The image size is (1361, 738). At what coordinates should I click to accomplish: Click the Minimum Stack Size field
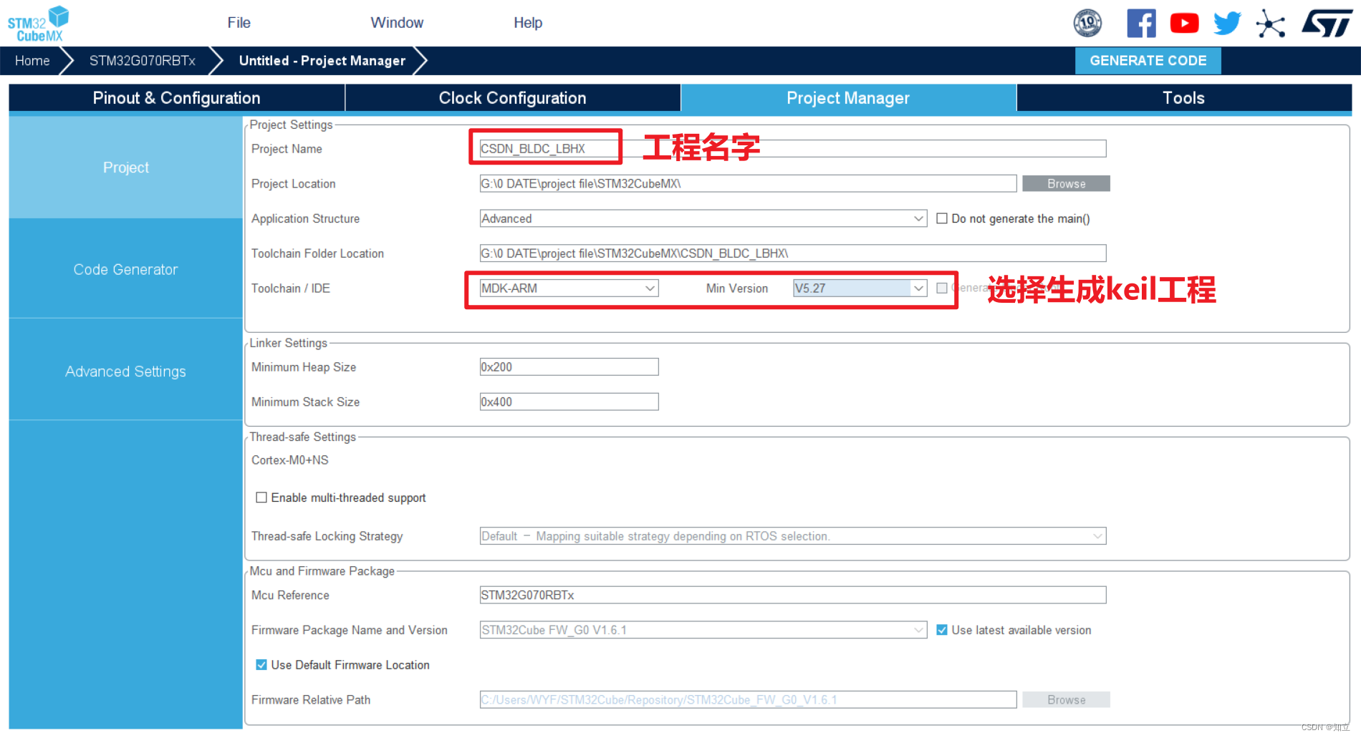pyautogui.click(x=569, y=402)
